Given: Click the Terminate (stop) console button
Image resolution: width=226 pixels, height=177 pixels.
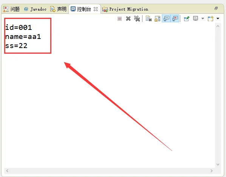Looking at the screenshot, I should [x=120, y=19].
